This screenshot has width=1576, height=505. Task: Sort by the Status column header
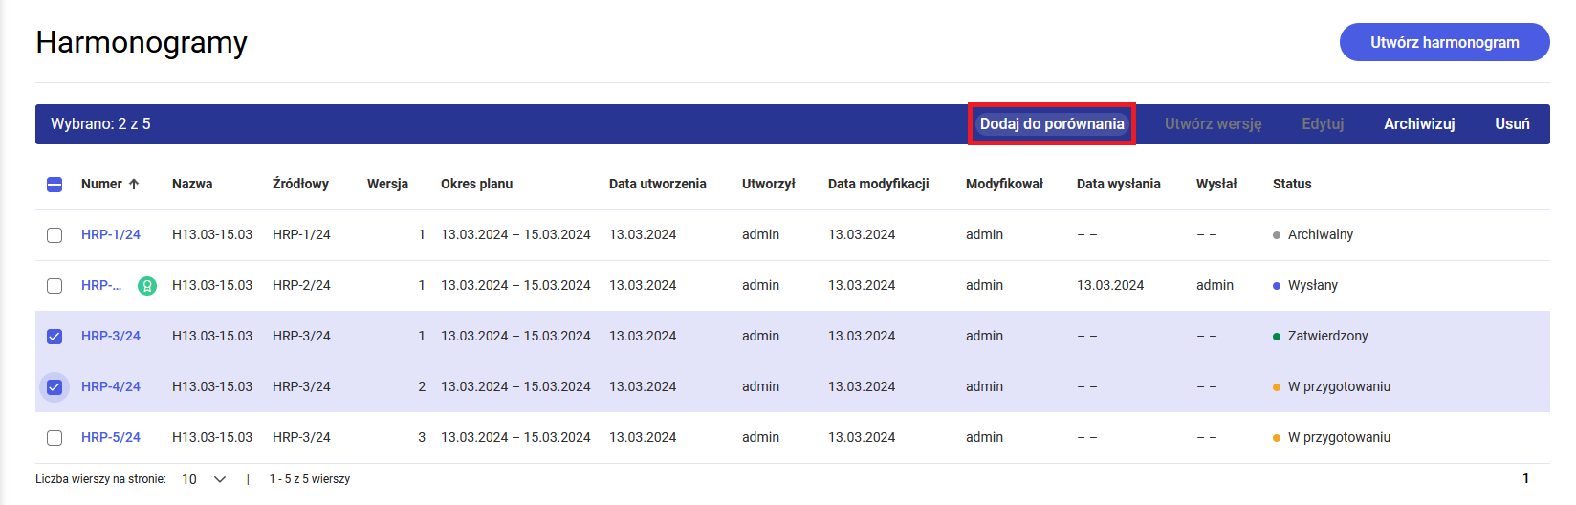1292,184
